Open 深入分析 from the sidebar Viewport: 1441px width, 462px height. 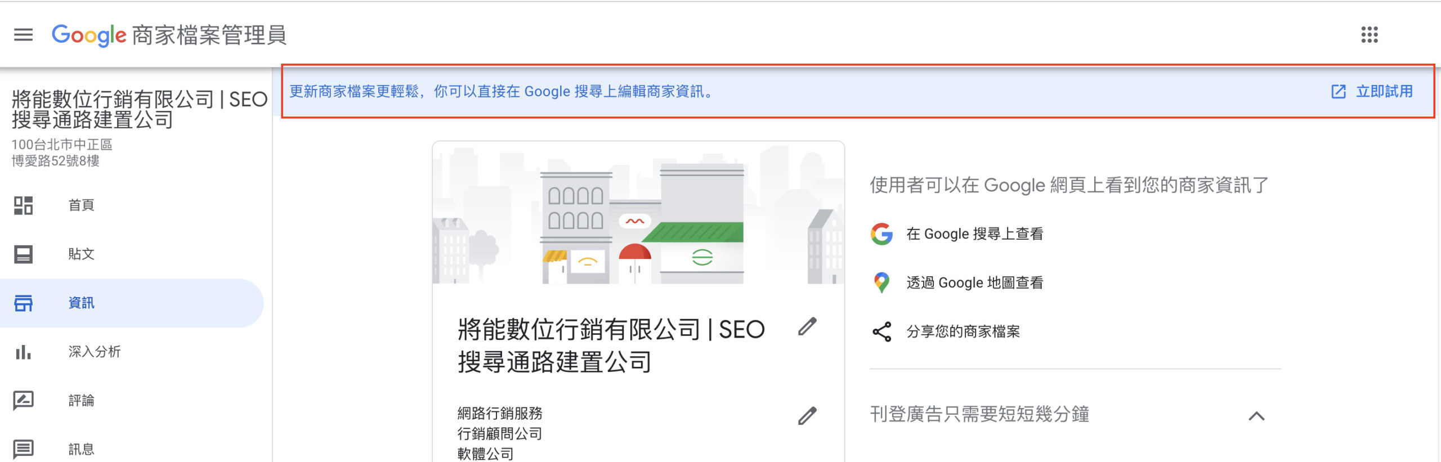click(x=95, y=352)
